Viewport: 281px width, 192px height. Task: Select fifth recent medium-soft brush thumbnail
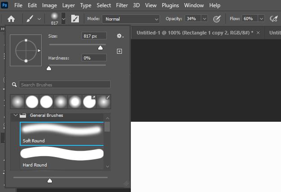pyautogui.click(x=75, y=102)
